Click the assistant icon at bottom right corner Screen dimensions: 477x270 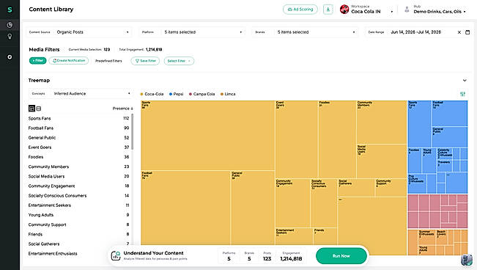click(467, 260)
